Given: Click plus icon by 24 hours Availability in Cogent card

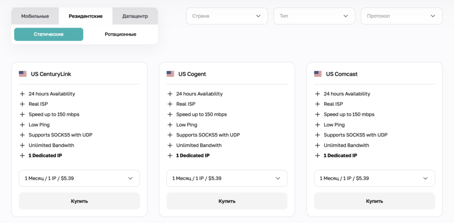Looking at the screenshot, I should [170, 94].
